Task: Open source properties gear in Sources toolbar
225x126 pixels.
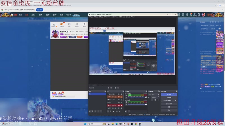Action: tap(114, 111)
